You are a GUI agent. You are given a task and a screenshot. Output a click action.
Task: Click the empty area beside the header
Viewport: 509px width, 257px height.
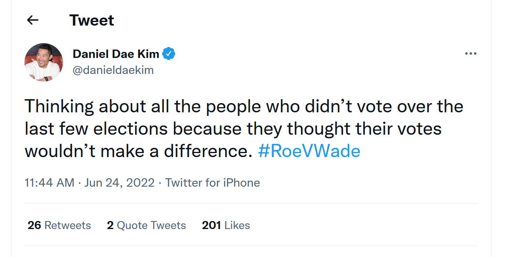tap(321, 20)
